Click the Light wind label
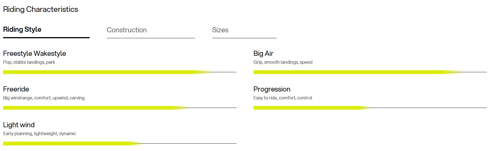 pos(19,125)
